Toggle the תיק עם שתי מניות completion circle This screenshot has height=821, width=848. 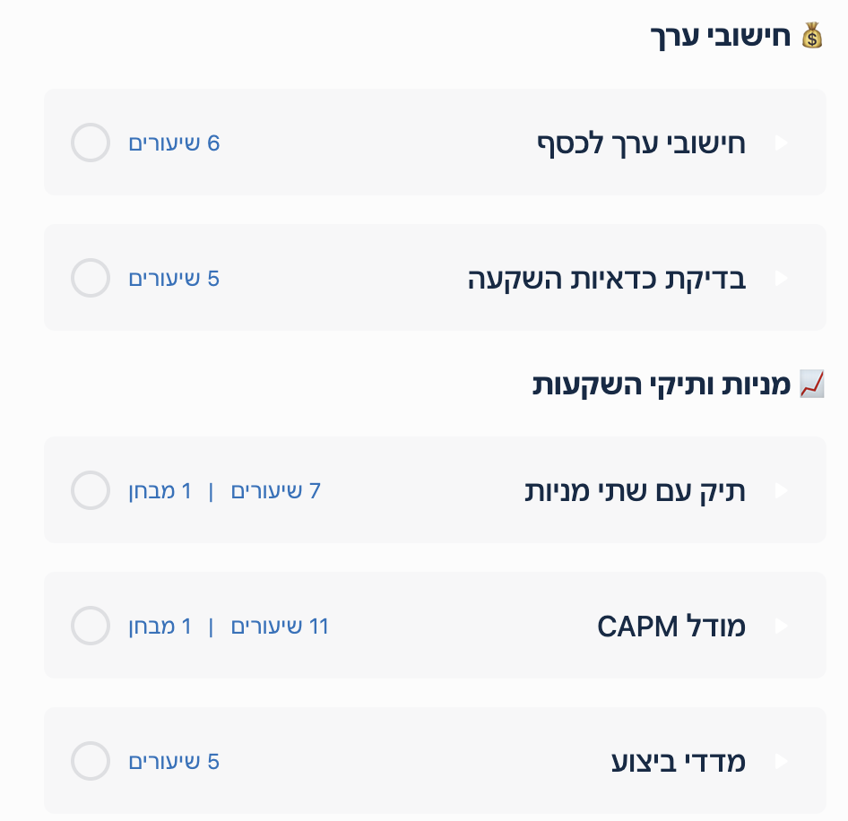tap(91, 491)
